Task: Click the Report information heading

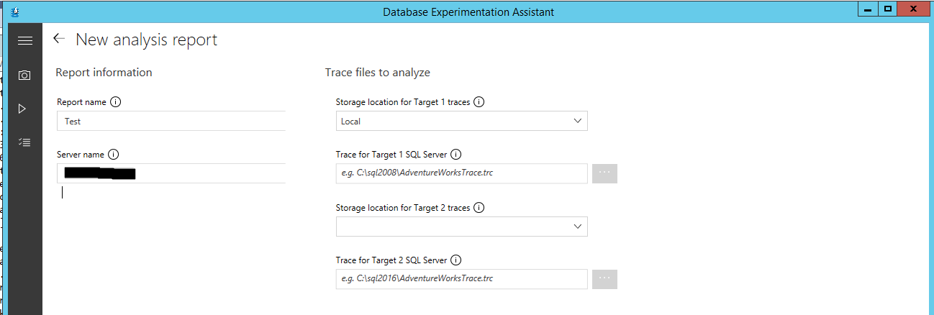Action: coord(104,73)
